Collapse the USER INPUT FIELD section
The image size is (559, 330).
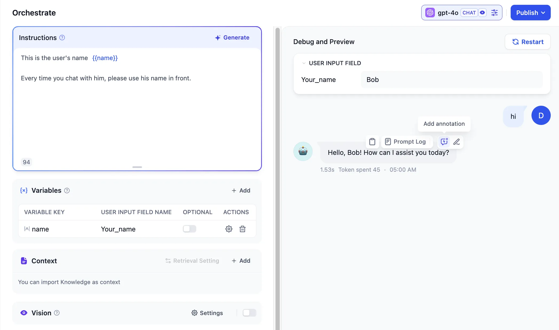pyautogui.click(x=304, y=63)
